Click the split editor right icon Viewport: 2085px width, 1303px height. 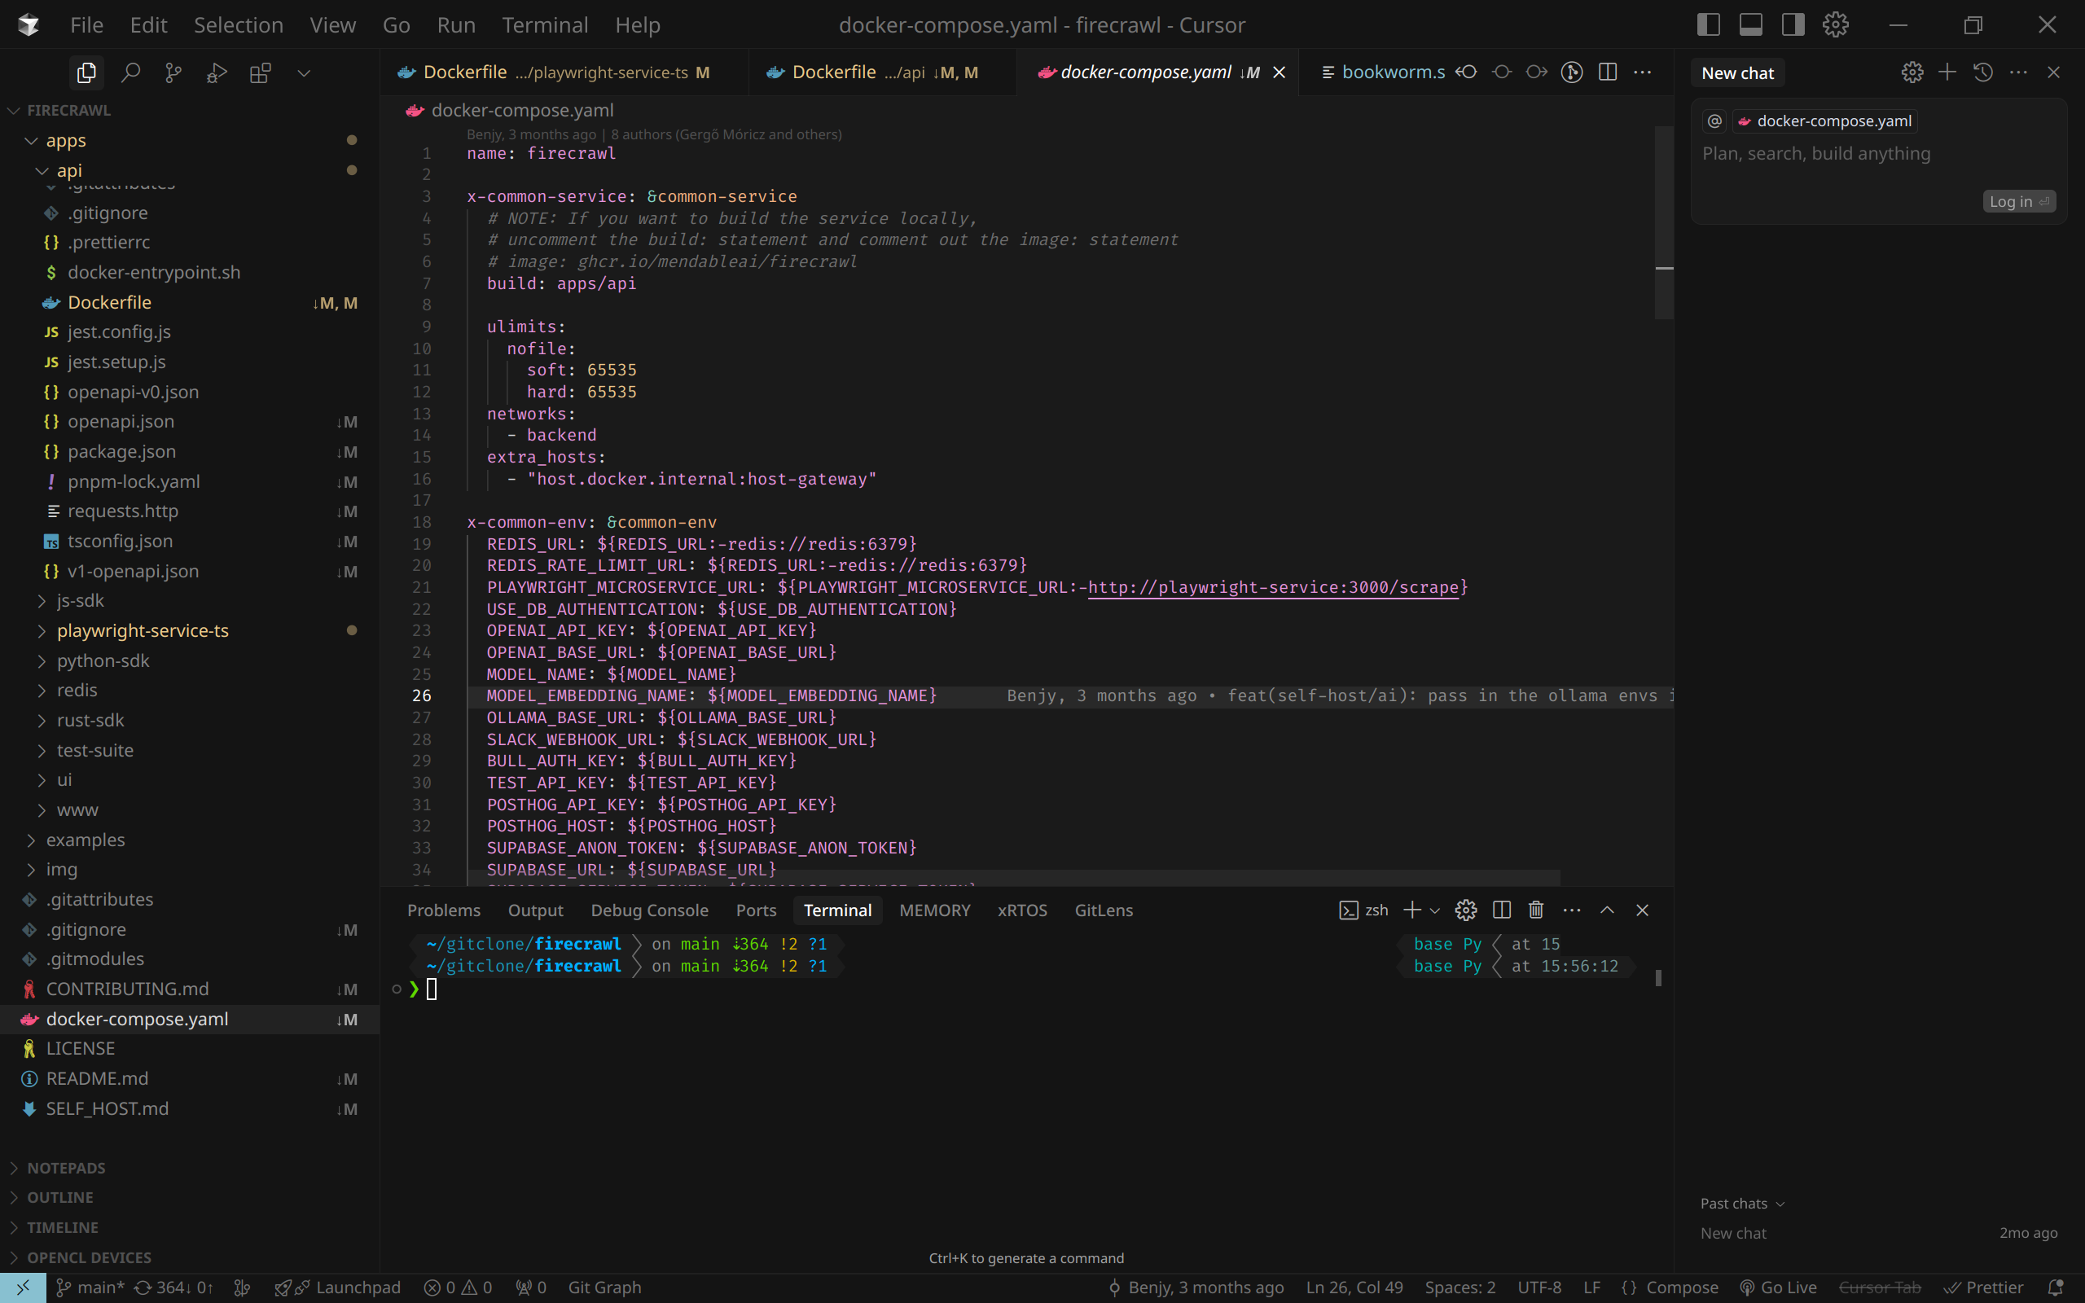coord(1608,72)
